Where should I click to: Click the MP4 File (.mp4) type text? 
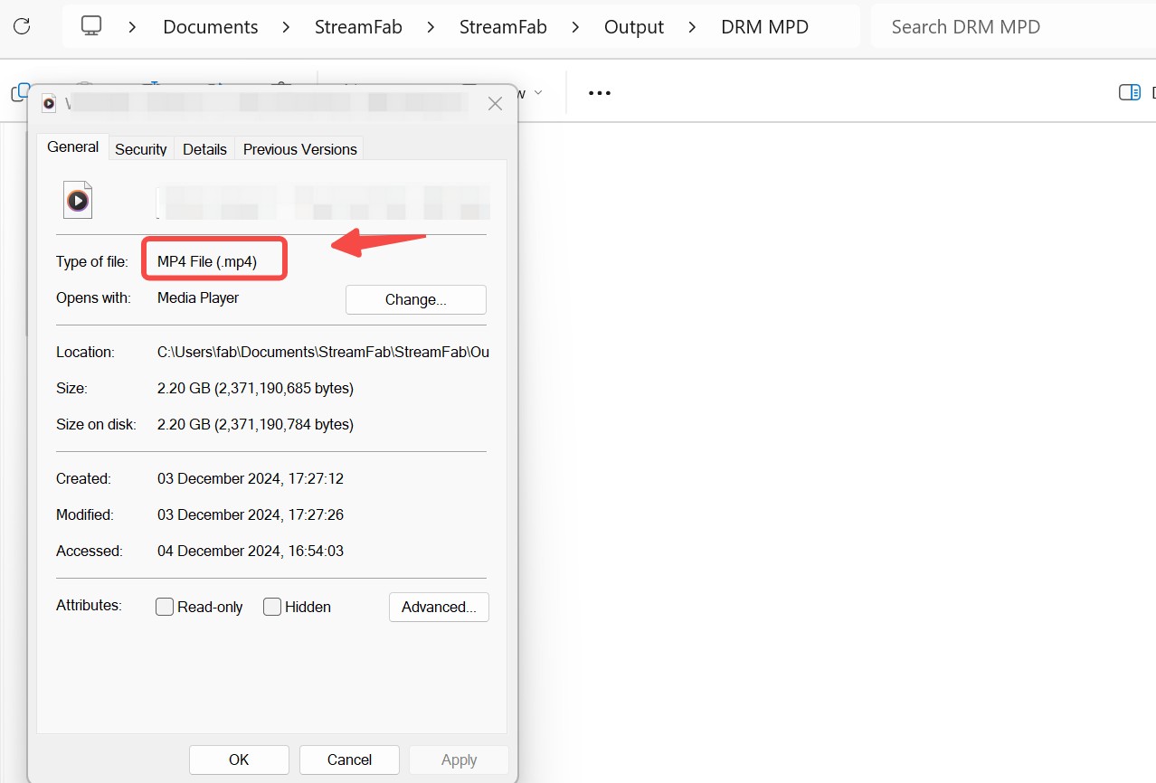coord(207,261)
